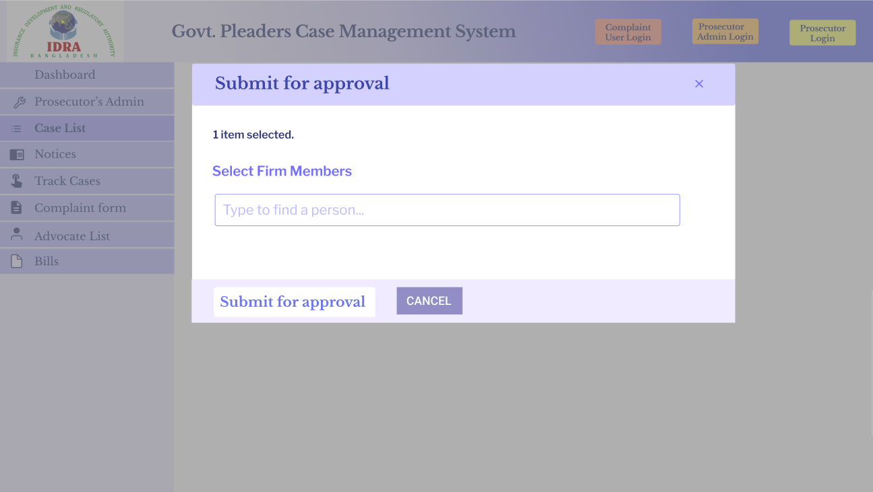
Task: Click the list icon next to Case List
Action: coord(17,129)
